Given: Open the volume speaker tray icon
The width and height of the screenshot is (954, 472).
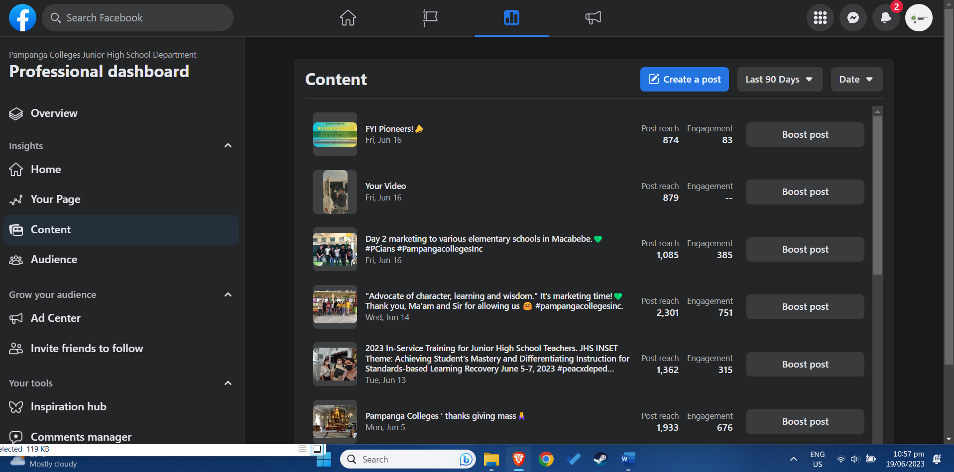Looking at the screenshot, I should click(x=855, y=459).
